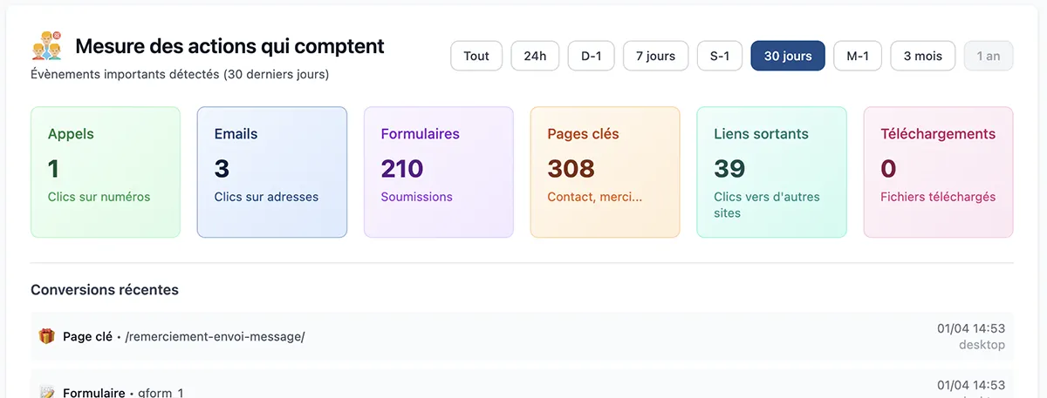Viewport: 1047px width, 398px height.
Task: Switch to the 3 mois range
Action: coord(922,56)
